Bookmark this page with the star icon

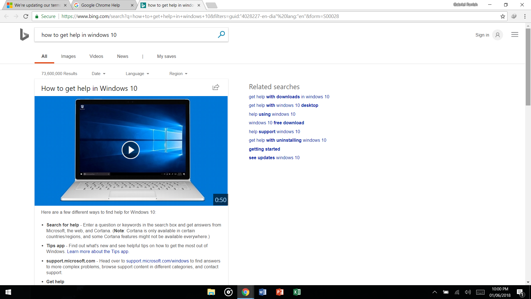click(x=503, y=16)
